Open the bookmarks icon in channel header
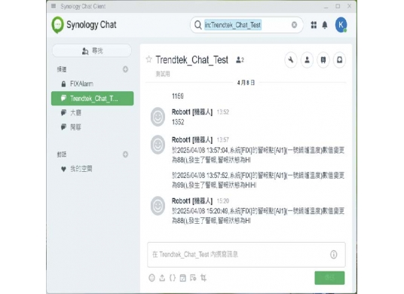 [323, 60]
